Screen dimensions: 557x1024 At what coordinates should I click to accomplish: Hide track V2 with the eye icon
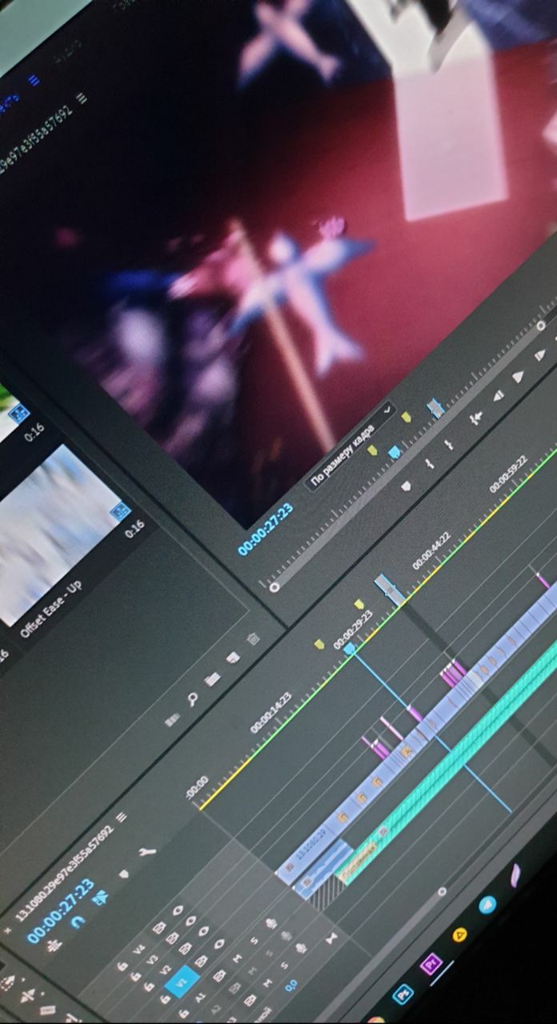[x=203, y=931]
